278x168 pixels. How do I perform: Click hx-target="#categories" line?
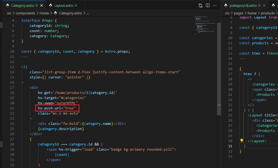[x=62, y=98]
